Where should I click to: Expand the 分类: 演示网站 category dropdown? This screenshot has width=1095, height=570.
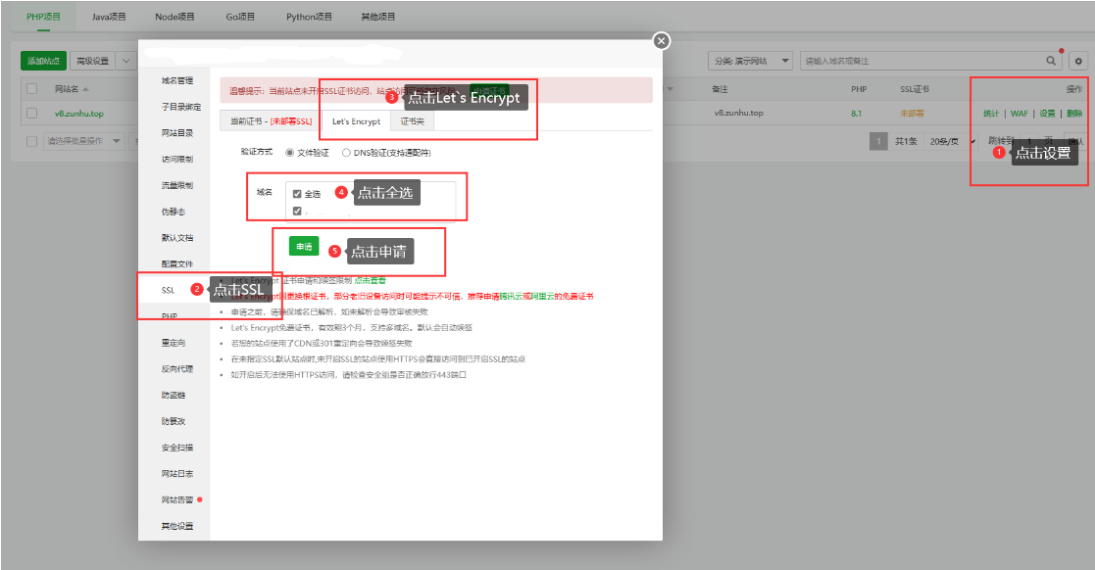coord(750,61)
